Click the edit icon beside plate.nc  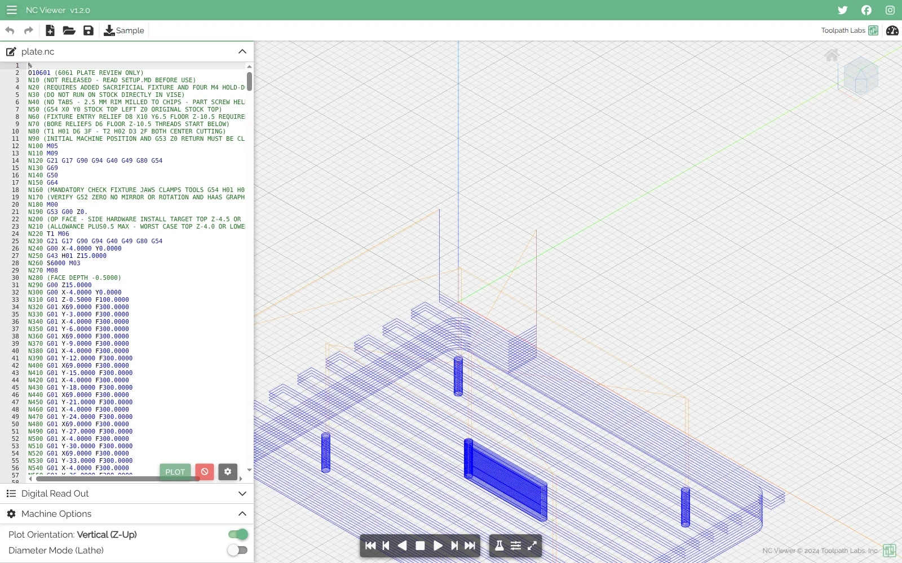(11, 52)
